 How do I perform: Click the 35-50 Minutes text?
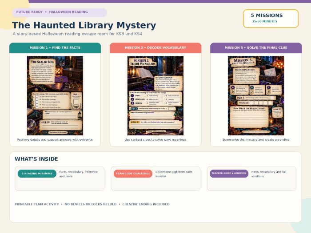point(265,21)
